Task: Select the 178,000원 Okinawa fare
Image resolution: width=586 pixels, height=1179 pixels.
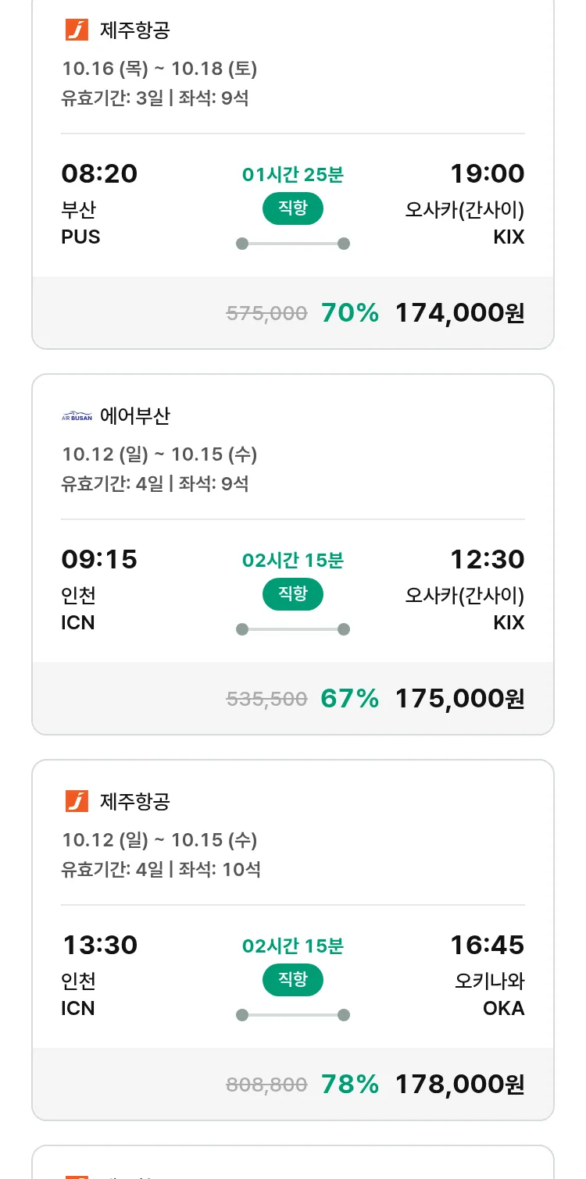Action: coord(459,1085)
